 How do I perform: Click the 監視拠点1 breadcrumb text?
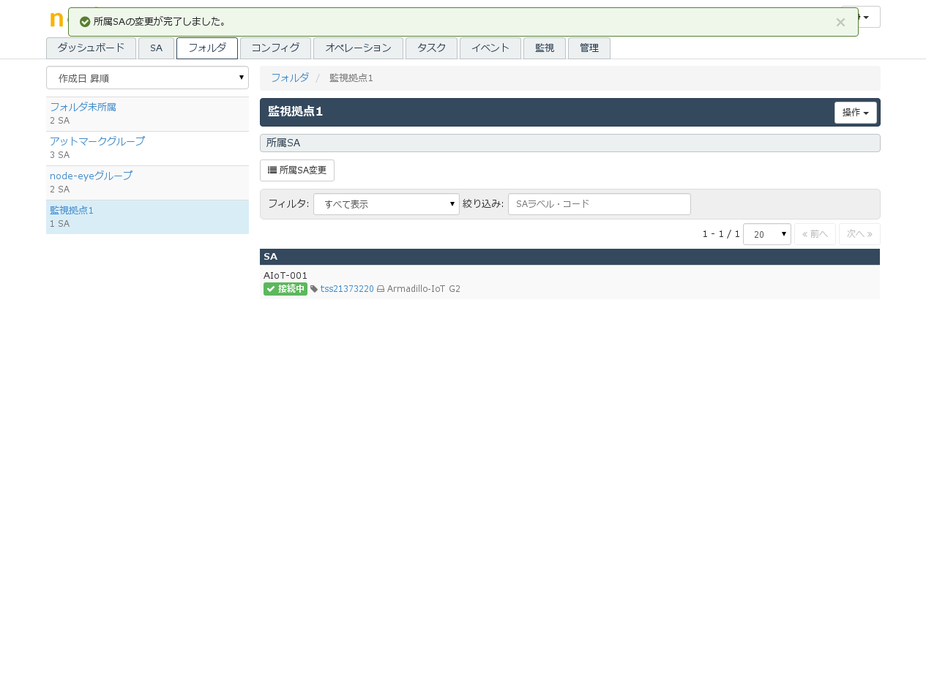click(x=351, y=78)
